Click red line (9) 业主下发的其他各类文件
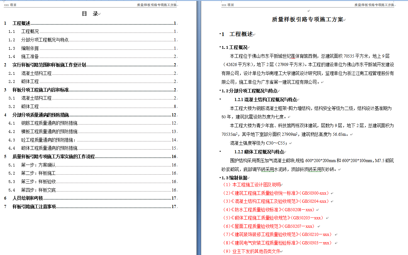Image resolution: width=408 pixels, height=255 pixels. [251, 251]
